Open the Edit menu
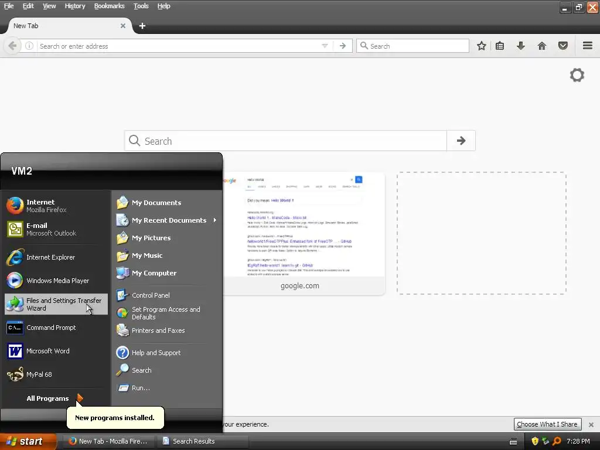Image resolution: width=600 pixels, height=450 pixels. coord(28,6)
